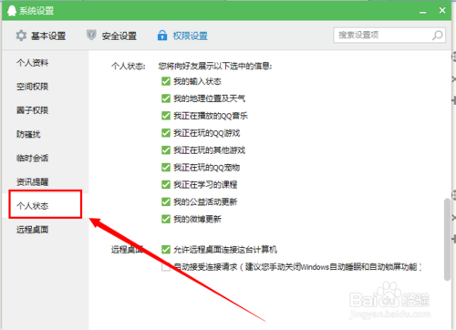
Task: Close the 系统设置 window
Action: (442, 10)
